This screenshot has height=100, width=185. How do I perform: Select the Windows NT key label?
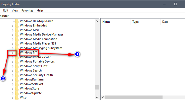[28, 52]
